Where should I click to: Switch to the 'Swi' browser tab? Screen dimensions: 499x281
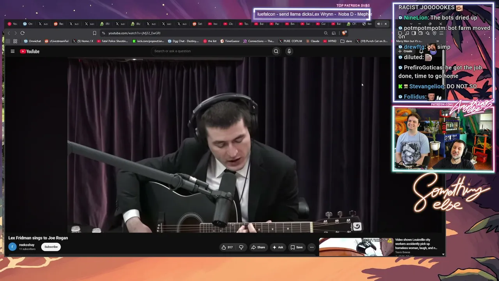tap(305, 24)
